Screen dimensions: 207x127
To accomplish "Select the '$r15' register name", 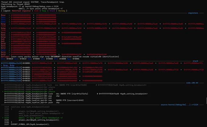I will pyautogui.click(x=3, y=54).
